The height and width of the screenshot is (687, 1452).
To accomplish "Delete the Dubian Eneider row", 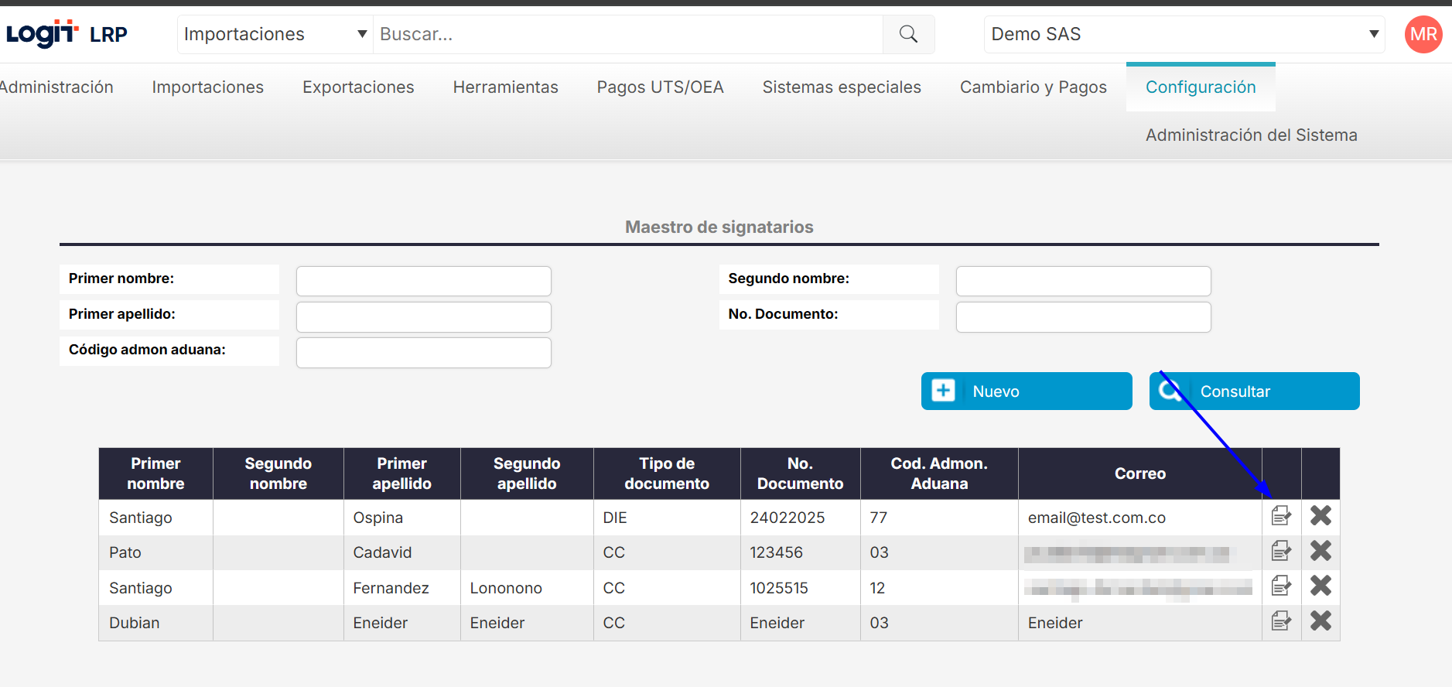I will [1320, 620].
